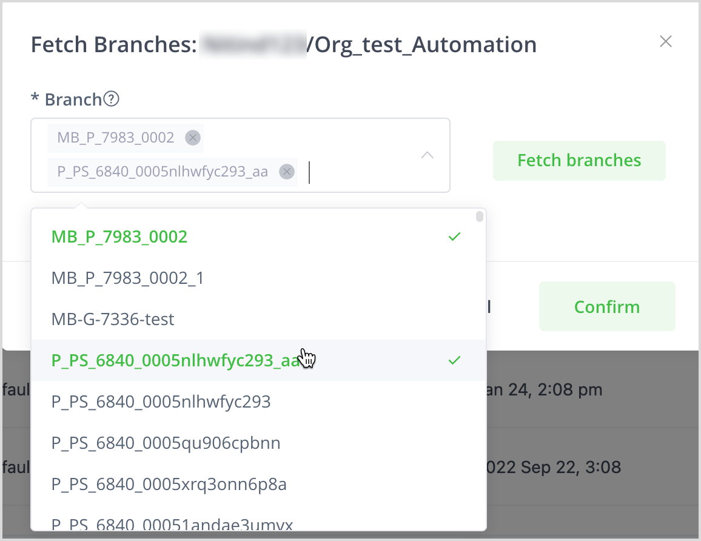701x541 pixels.
Task: Click the P_PS_6840_0005nlhwfyc293_aa selected tag label
Action: click(x=163, y=172)
